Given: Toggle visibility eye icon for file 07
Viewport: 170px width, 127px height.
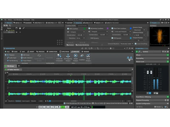Looking at the screenshot, I should point(16,32).
